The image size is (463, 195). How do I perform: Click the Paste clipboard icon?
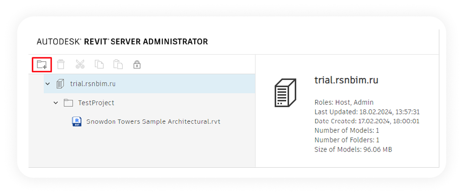[x=118, y=64]
